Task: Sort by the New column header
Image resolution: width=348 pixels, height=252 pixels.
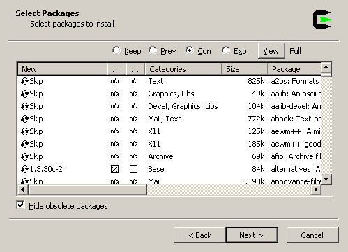Action: 62,69
